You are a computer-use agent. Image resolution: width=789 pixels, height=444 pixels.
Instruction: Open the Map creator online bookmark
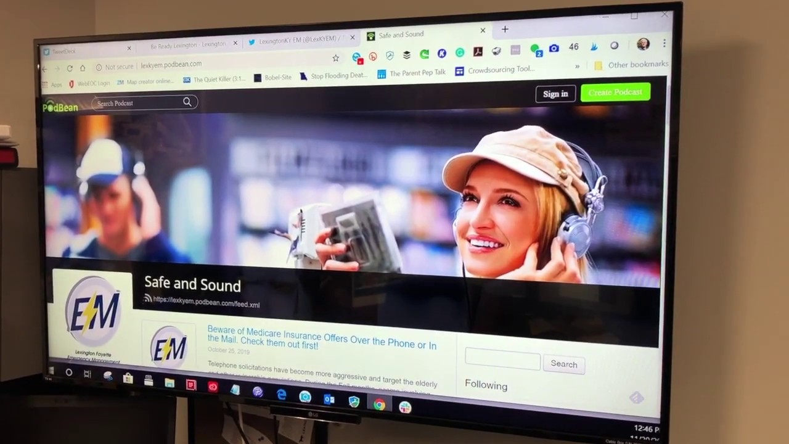[145, 81]
